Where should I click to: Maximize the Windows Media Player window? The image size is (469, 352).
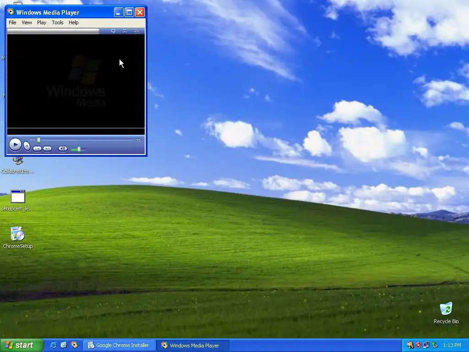[129, 12]
